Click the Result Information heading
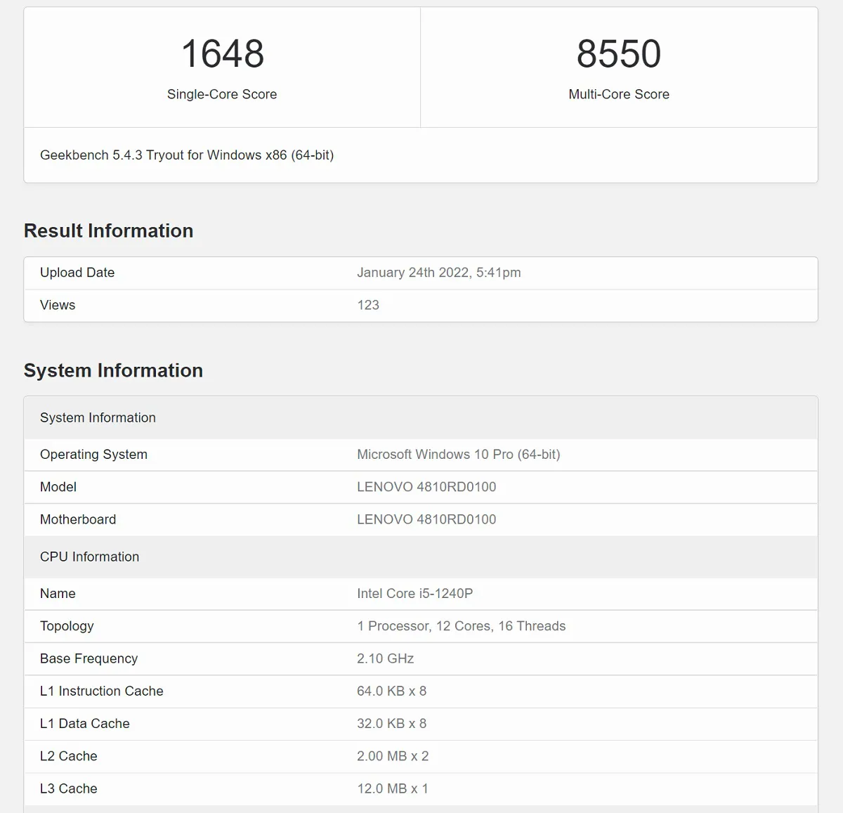Viewport: 843px width, 813px height. point(108,230)
